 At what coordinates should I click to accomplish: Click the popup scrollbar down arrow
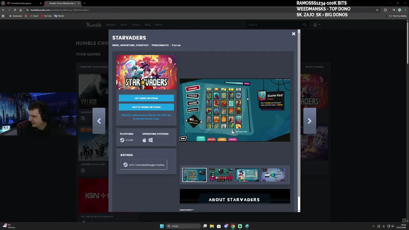point(299,211)
